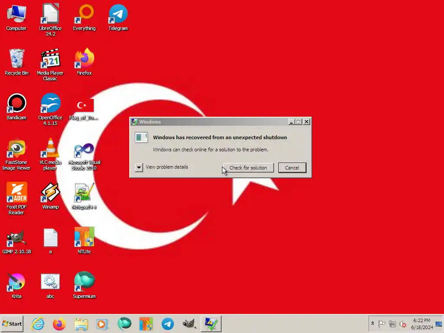
Task: Click the Telegram desktop shortcut
Action: [118, 17]
